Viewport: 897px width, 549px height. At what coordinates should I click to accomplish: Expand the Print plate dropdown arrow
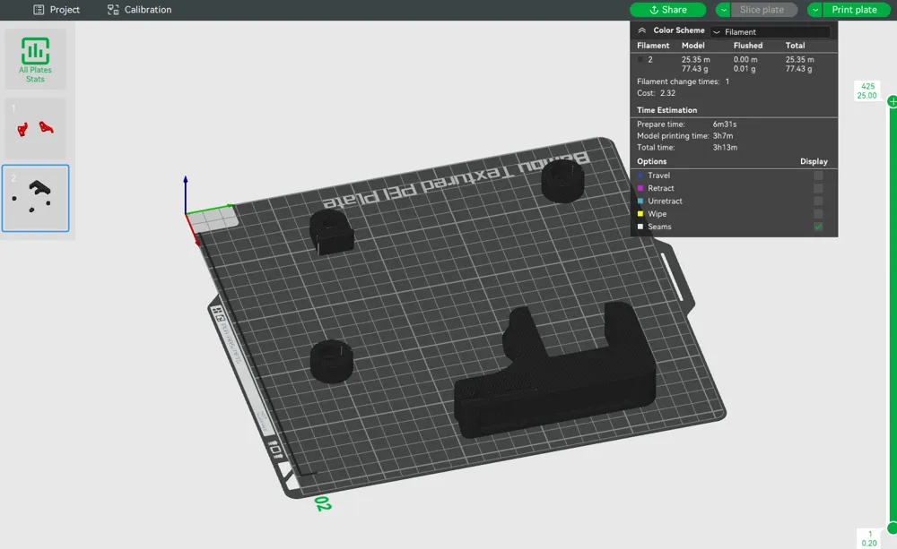point(814,10)
